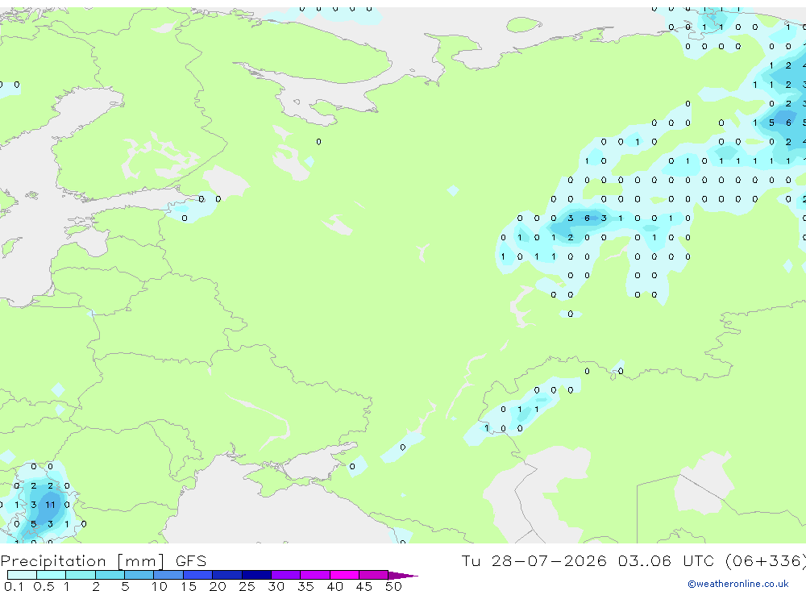The image size is (806, 591).
Task: Click the '10' legend scale label
Action: pyautogui.click(x=160, y=586)
